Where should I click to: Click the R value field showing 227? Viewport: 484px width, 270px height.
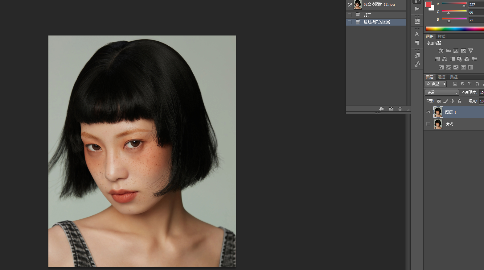(x=476, y=5)
